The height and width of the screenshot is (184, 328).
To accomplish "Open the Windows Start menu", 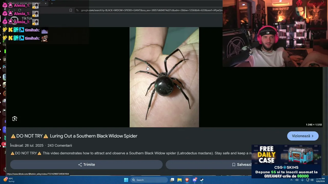I will pos(126,180).
